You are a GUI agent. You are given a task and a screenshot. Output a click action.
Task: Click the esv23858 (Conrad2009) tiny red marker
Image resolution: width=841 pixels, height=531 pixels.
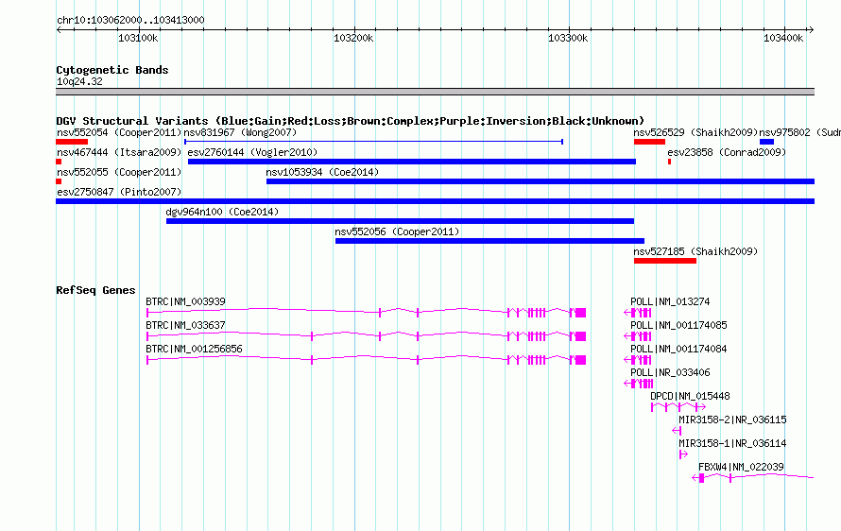pyautogui.click(x=669, y=162)
